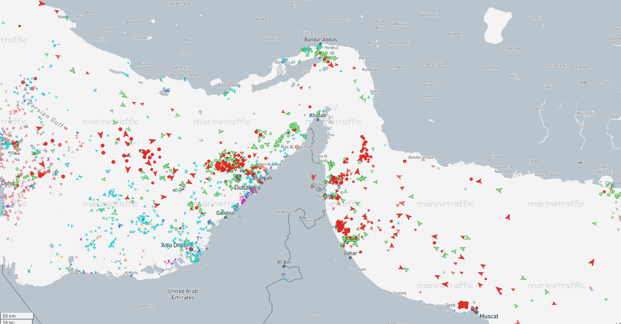Select the small green vessel arrow south of Chabahar
This screenshot has width=621, height=324.
594,224
